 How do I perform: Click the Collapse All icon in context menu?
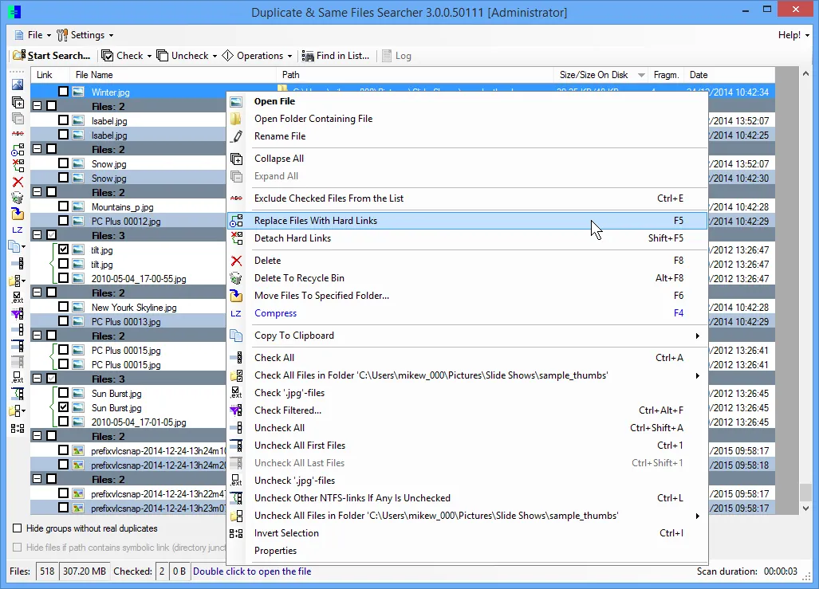coord(236,159)
